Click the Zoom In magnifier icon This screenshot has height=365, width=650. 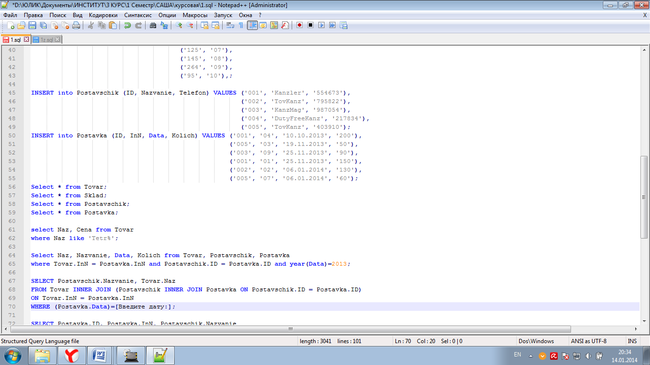click(178, 25)
